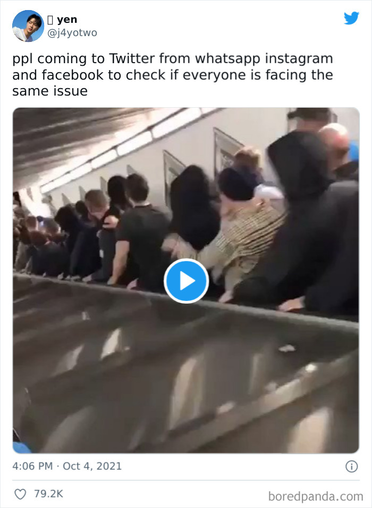
Task: Click the emoji before the name yen
Action: [50, 20]
